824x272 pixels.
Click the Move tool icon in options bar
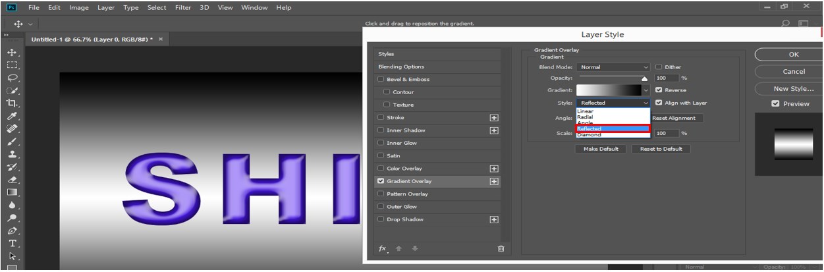[x=18, y=24]
